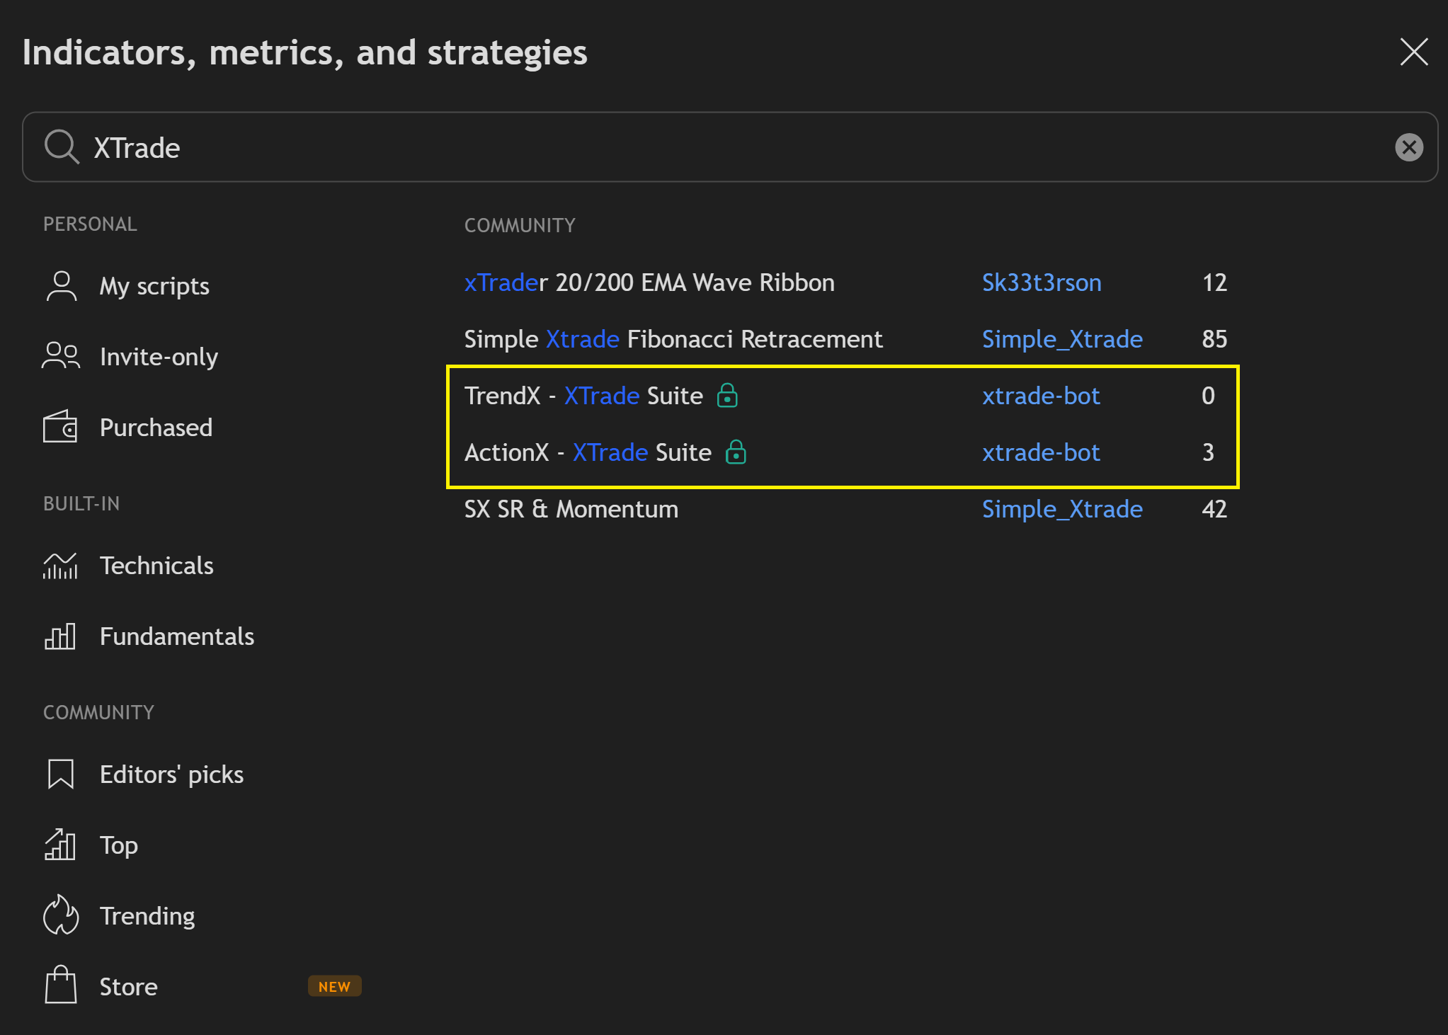Click the Trending flame icon

point(60,915)
